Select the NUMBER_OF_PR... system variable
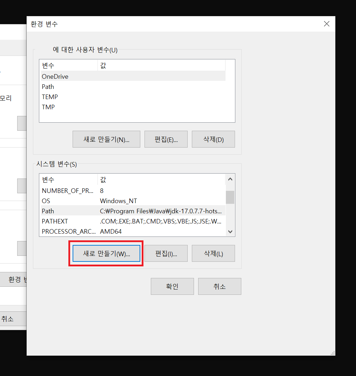The image size is (356, 376). click(133, 191)
